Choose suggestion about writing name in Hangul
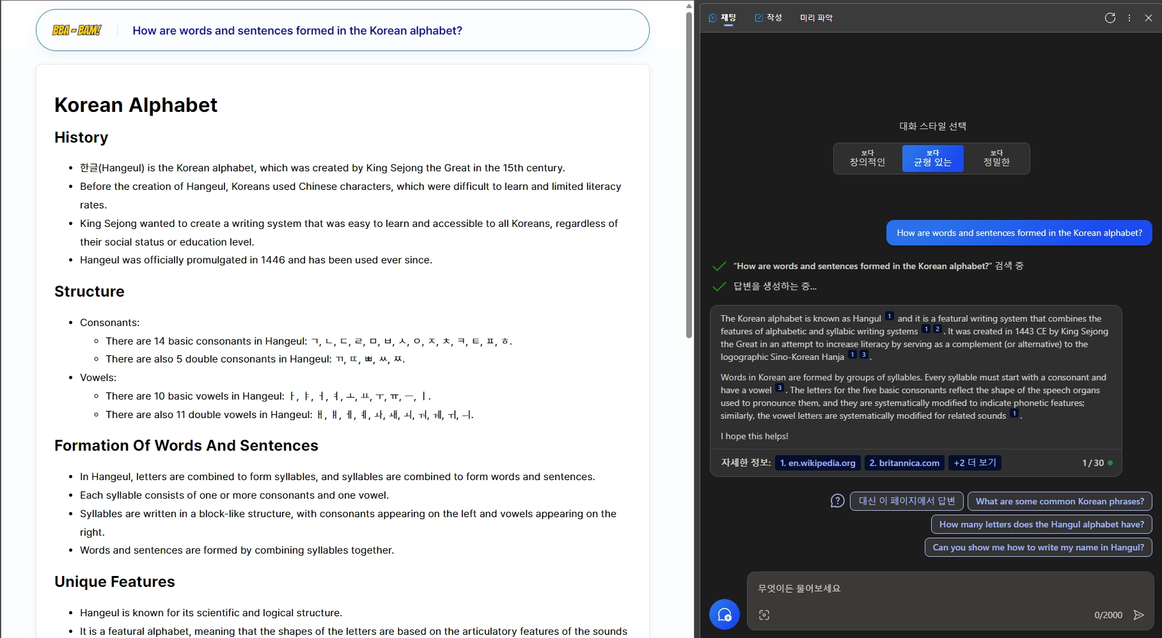Screen dimensions: 1162x638 pos(1039,547)
